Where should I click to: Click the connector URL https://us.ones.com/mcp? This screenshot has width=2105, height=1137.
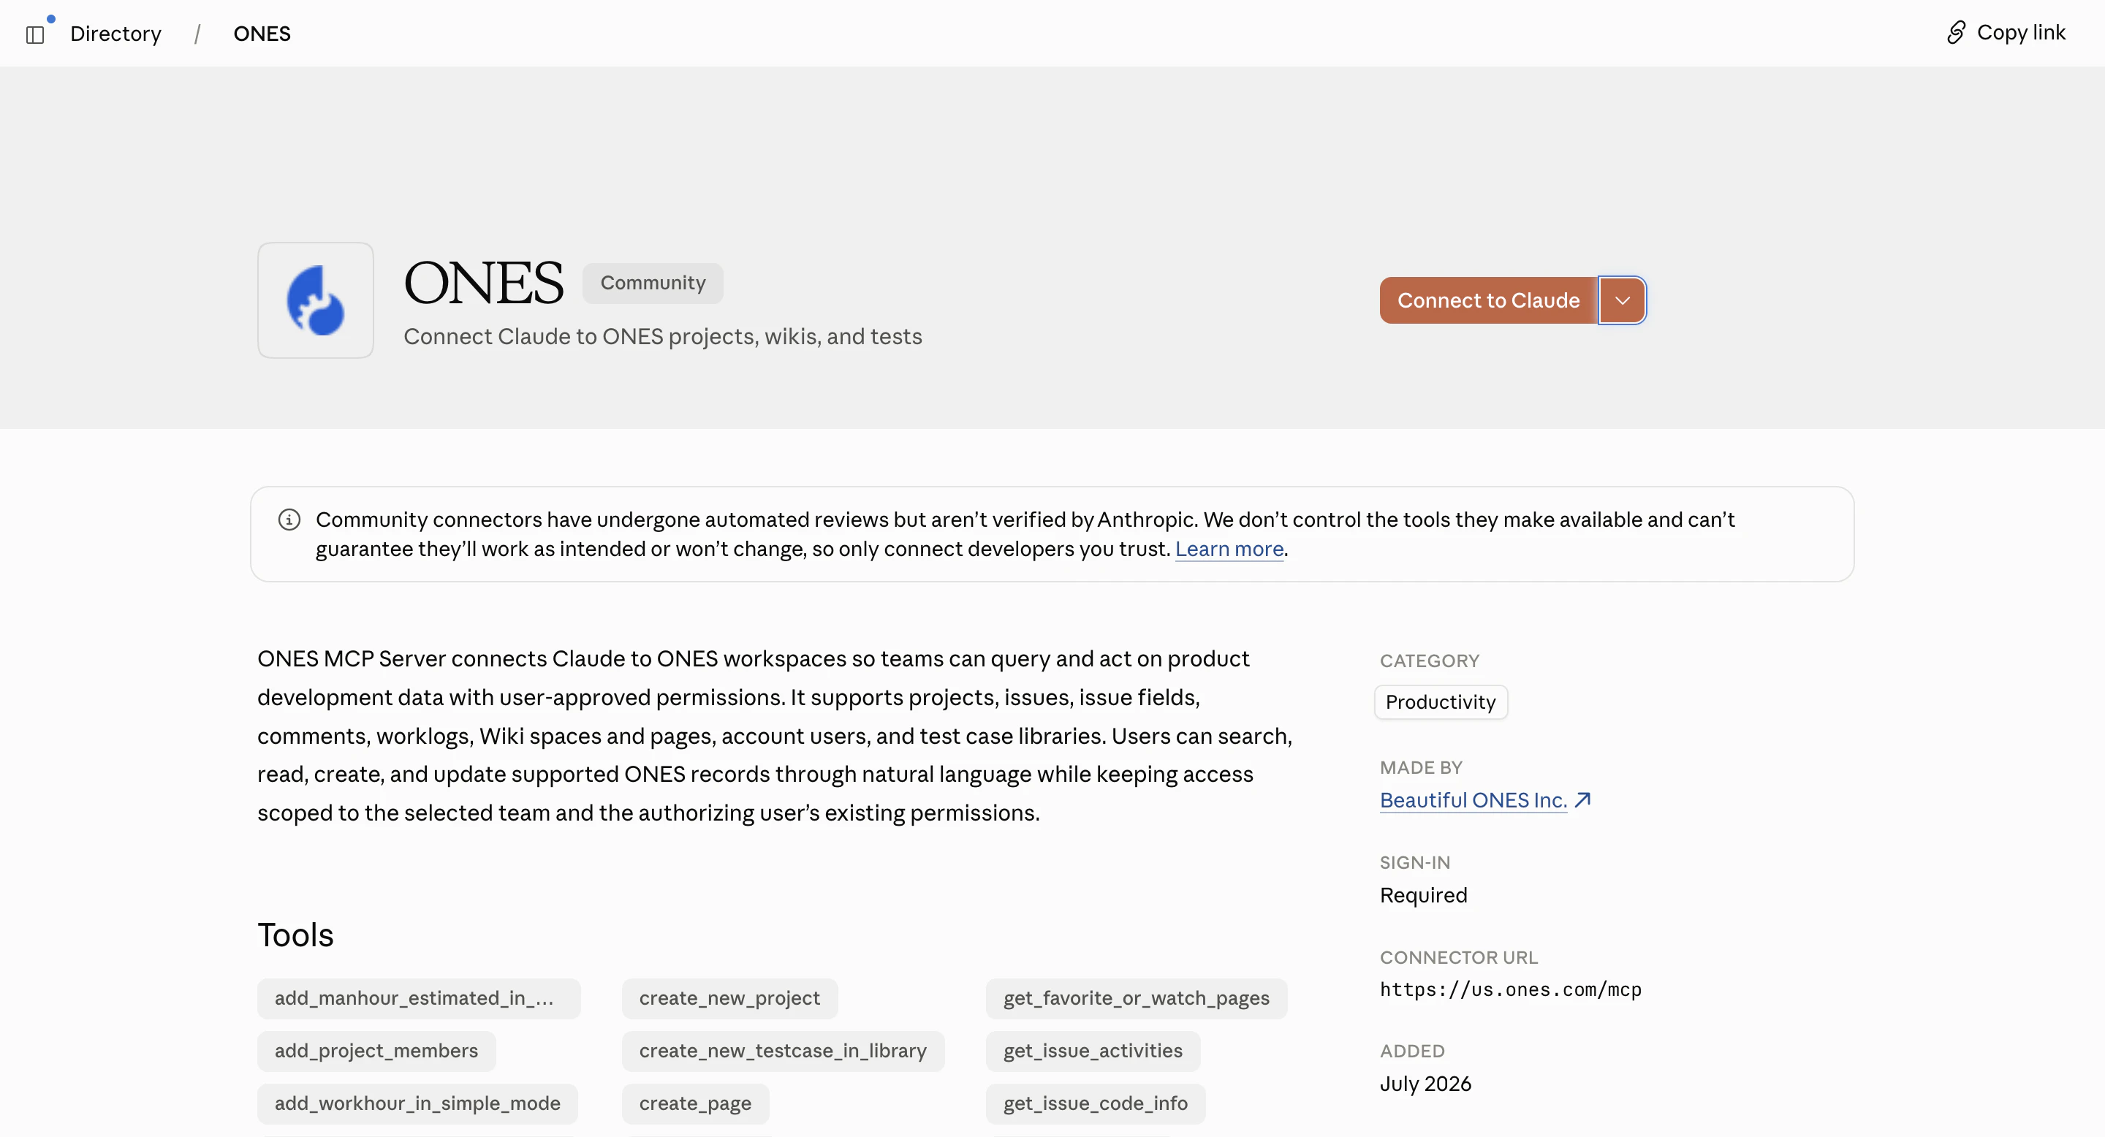click(x=1511, y=990)
